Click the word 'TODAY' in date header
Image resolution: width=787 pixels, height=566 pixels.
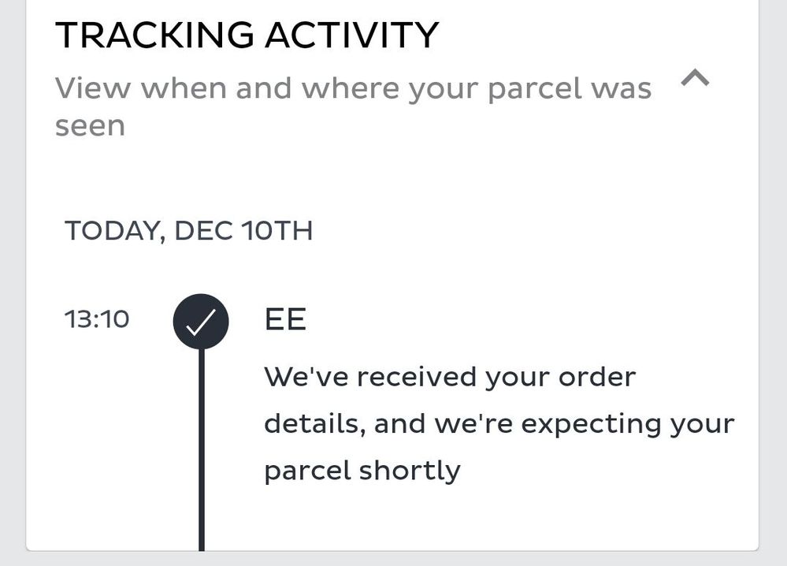113,231
